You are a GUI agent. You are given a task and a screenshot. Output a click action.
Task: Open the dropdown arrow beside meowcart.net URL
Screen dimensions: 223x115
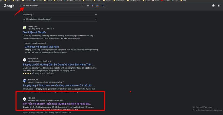[64, 82]
